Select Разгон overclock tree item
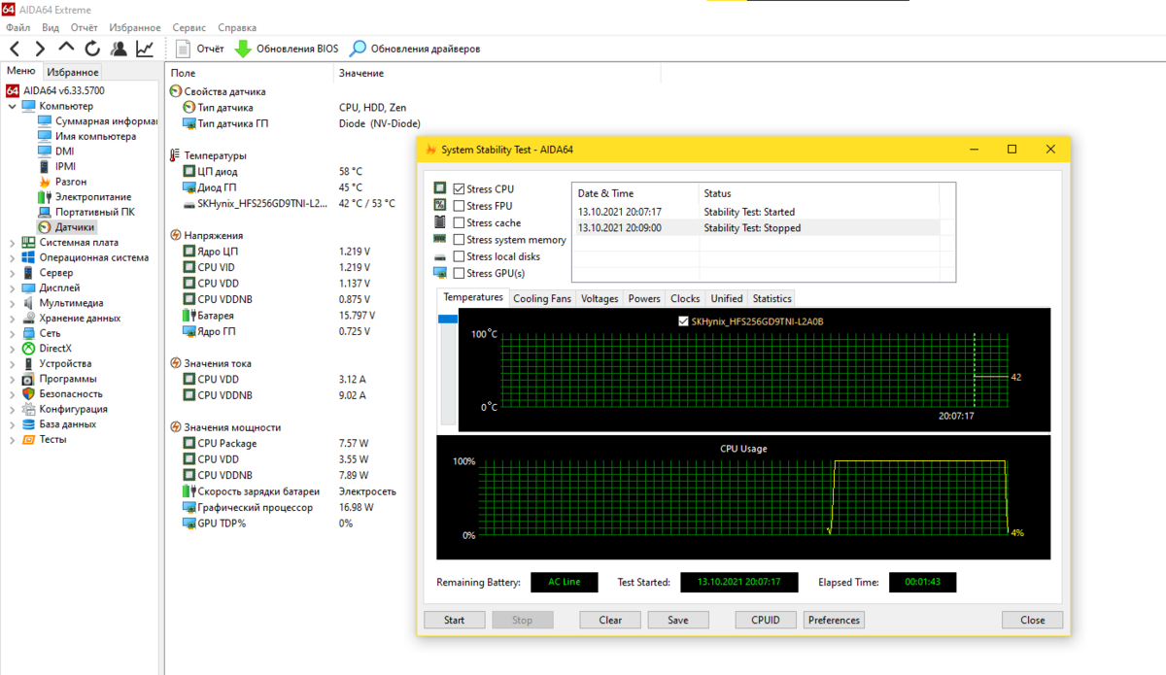Viewport: 1166px width, 675px height. (x=62, y=182)
